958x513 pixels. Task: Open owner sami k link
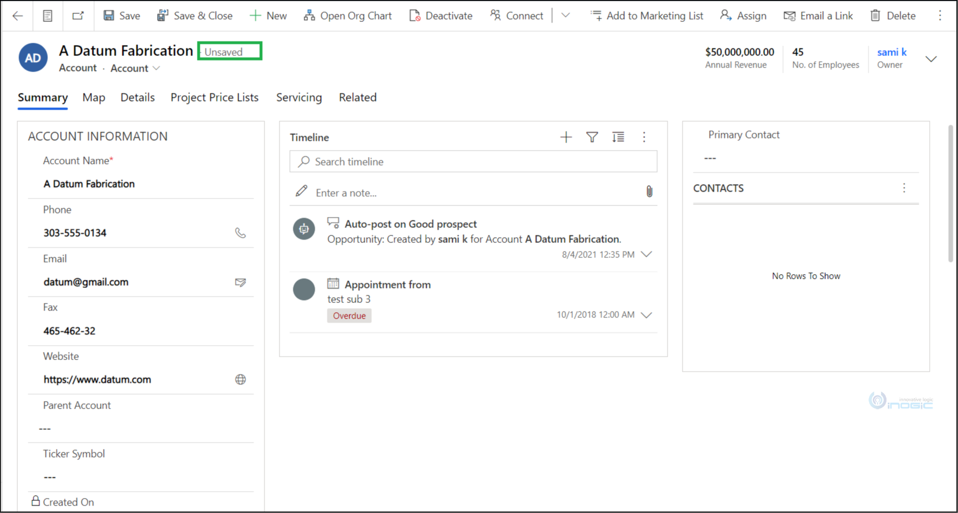point(892,52)
